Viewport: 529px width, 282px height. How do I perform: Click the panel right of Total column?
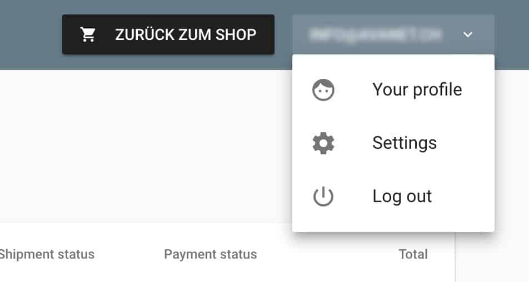point(492,258)
